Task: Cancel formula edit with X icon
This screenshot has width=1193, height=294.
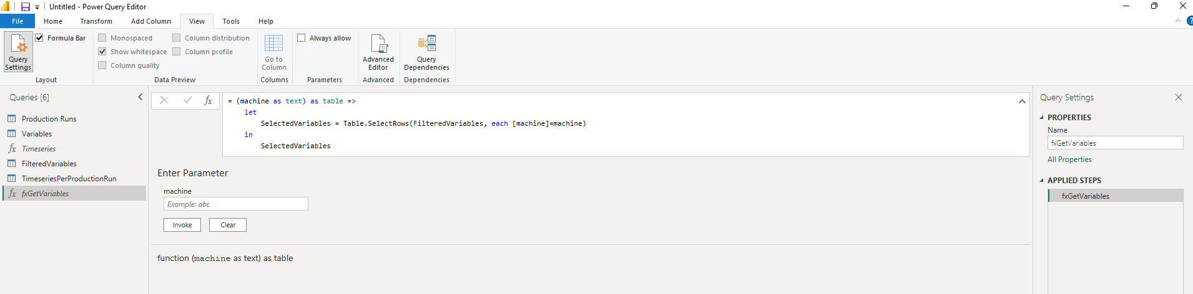Action: [x=164, y=100]
